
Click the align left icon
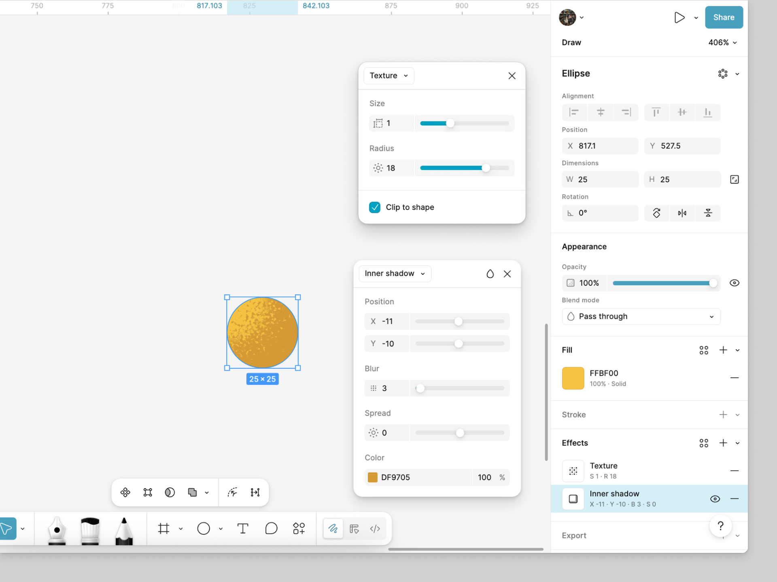tap(574, 112)
